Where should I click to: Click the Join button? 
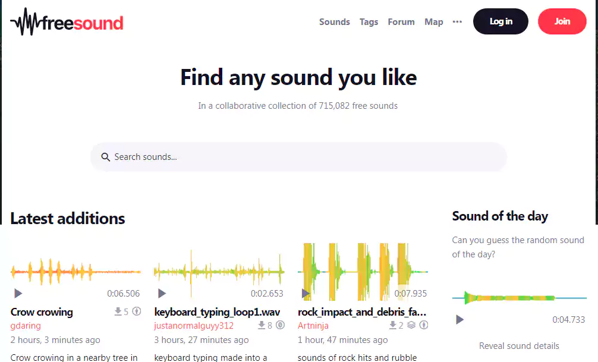[562, 21]
